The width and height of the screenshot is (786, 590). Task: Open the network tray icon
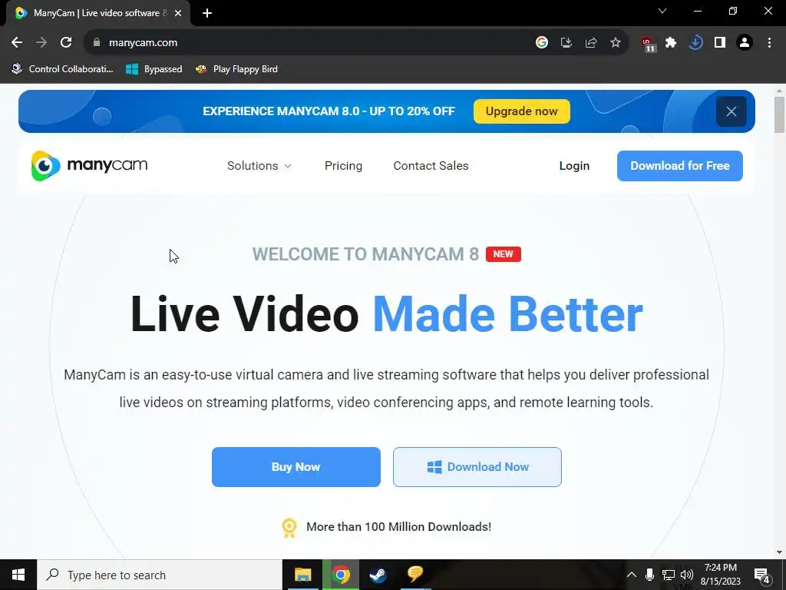(x=669, y=575)
